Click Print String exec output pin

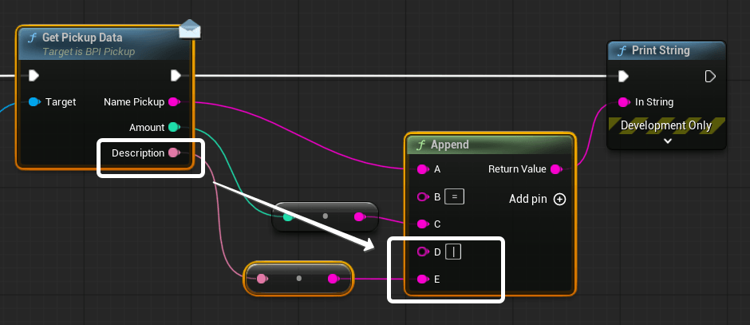click(710, 76)
